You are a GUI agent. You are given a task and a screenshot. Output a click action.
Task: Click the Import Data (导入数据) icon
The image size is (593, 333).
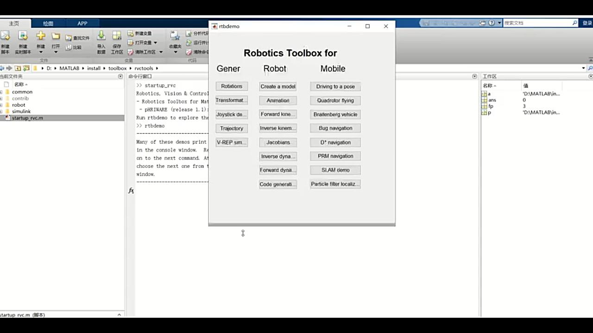click(x=101, y=36)
